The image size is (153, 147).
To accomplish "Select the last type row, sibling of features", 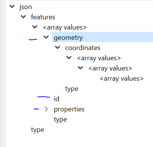I will [38, 130].
